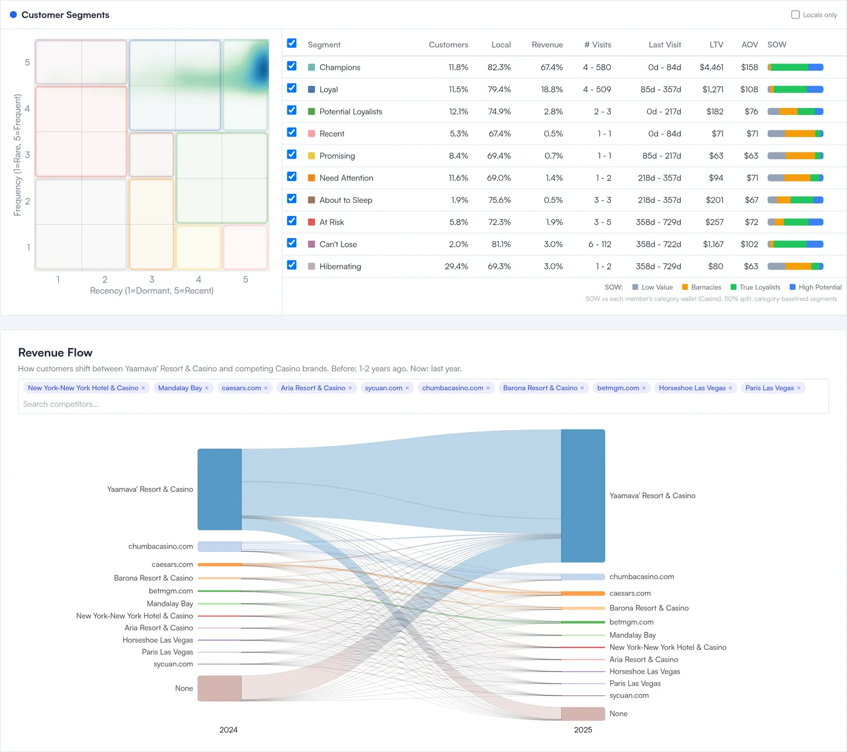Click Can't Lose visits value 6 - 112

pyautogui.click(x=600, y=244)
